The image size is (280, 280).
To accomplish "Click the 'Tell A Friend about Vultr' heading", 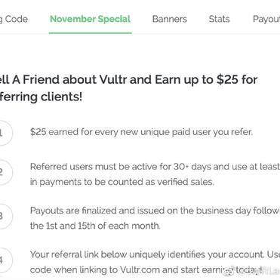I will [128, 80].
